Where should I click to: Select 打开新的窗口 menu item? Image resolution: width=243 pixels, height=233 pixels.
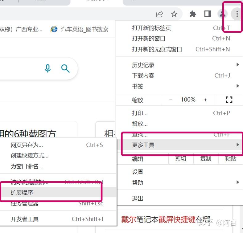(179, 39)
